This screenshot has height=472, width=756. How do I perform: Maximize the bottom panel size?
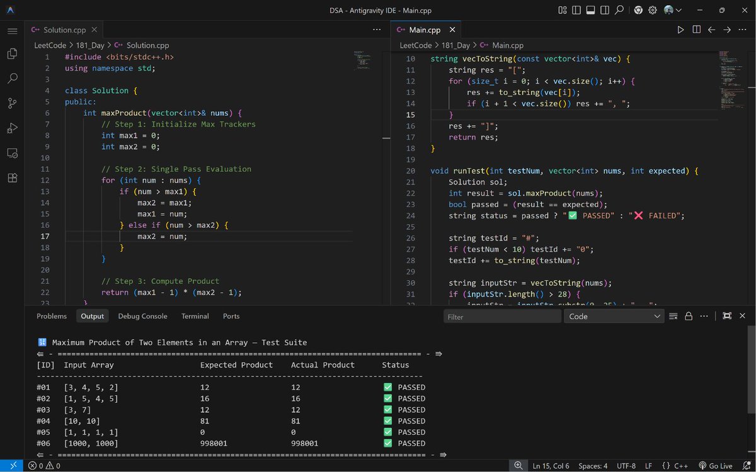[727, 316]
